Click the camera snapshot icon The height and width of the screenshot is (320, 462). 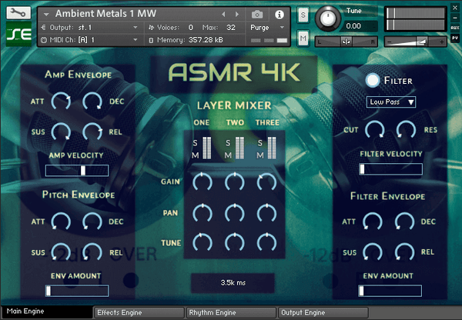257,15
